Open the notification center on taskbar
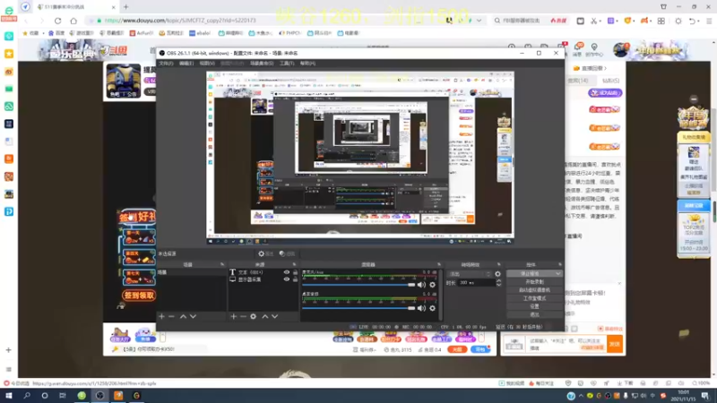717x403 pixels. click(705, 396)
